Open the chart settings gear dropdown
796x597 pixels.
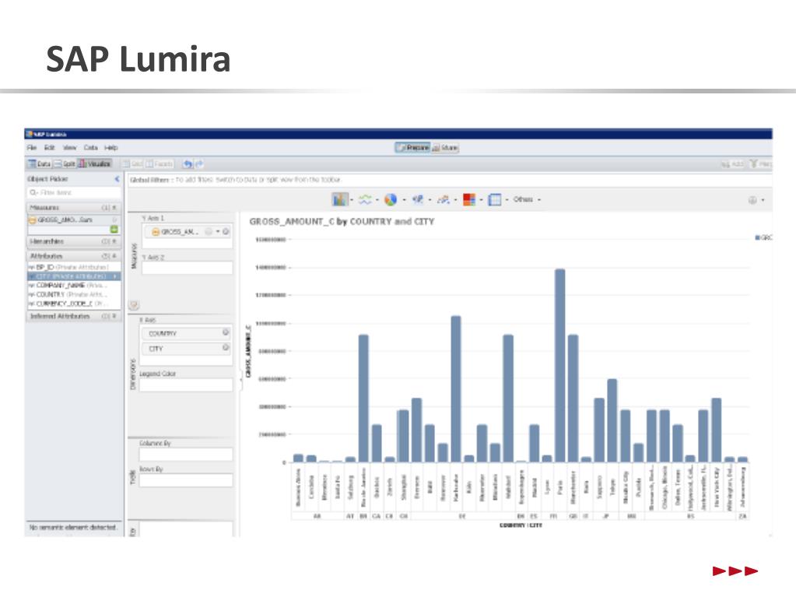[756, 200]
